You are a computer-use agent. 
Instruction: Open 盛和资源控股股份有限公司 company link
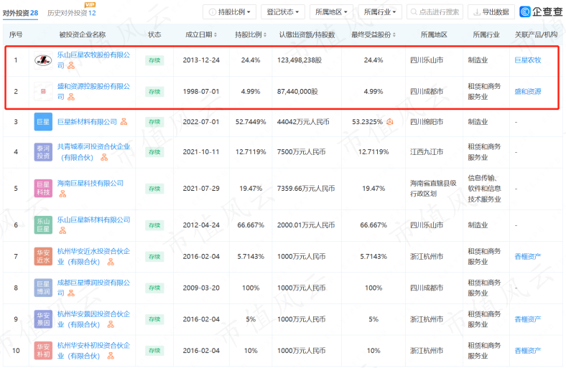click(93, 91)
